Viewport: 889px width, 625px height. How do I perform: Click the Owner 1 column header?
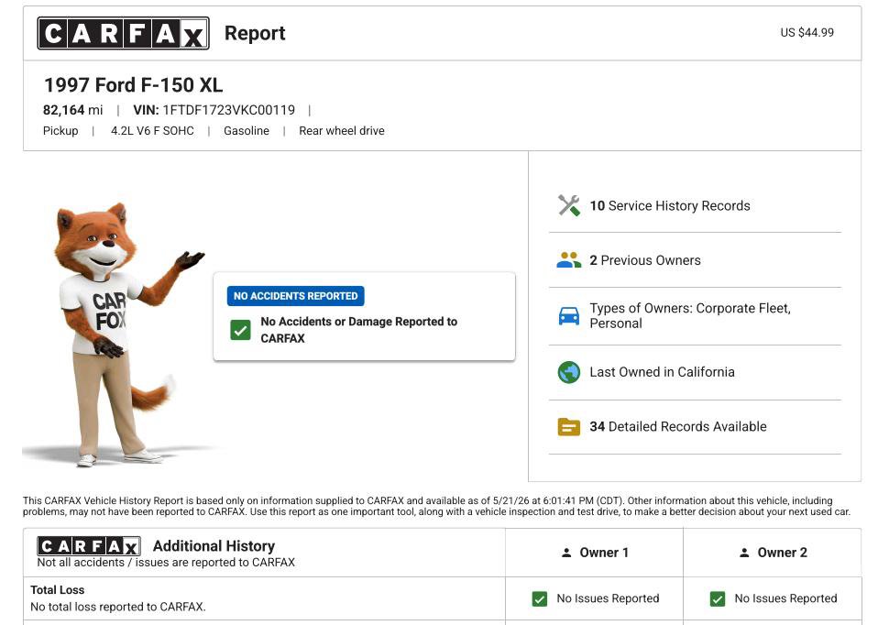pyautogui.click(x=595, y=553)
